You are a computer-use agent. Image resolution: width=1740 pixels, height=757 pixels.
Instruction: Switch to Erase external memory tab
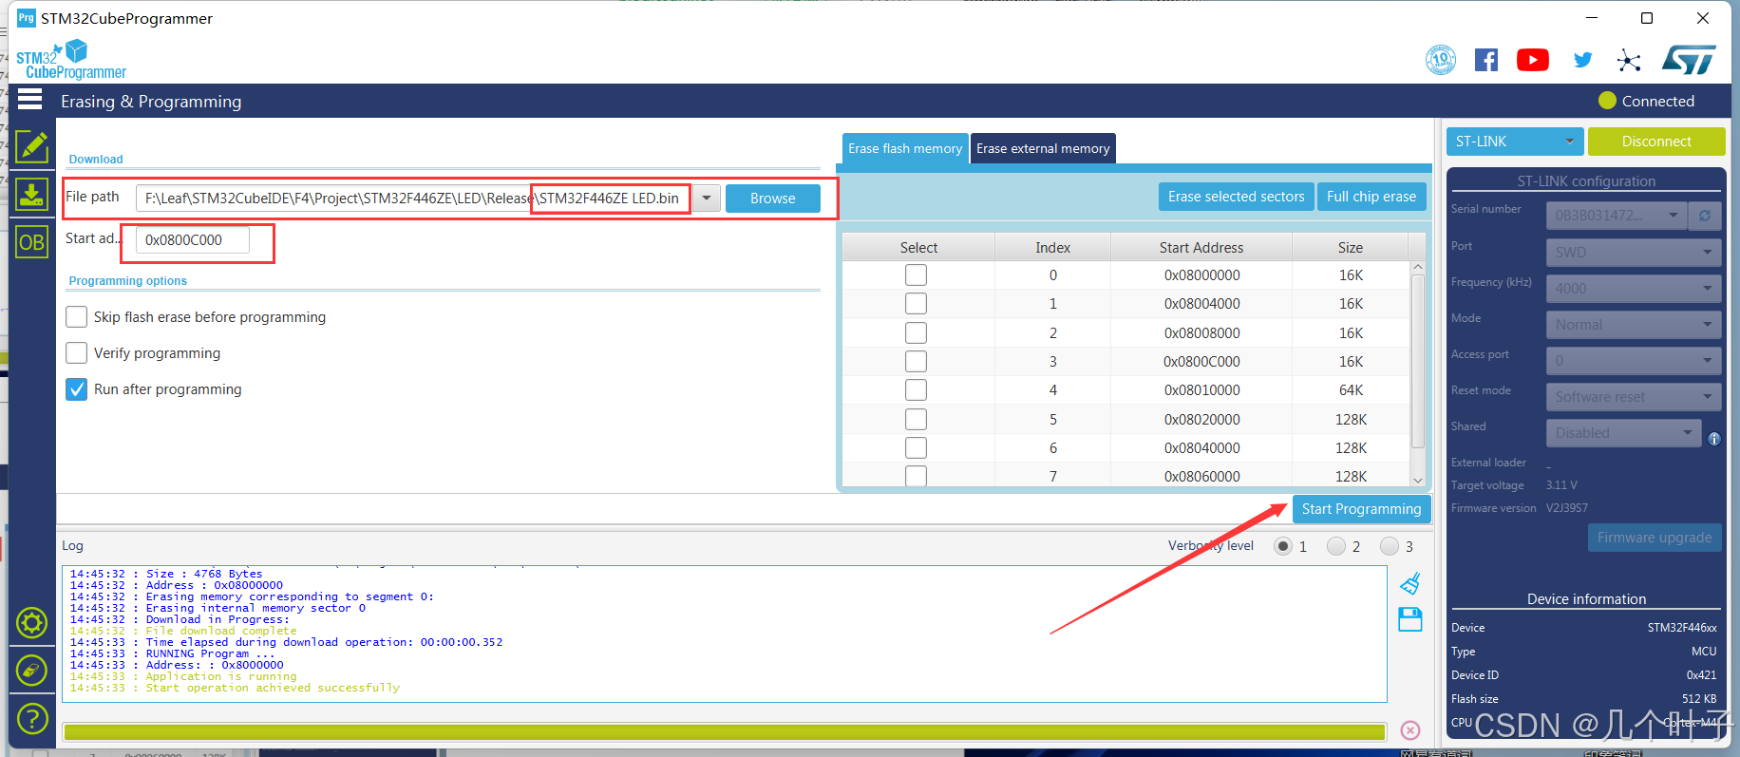(x=1043, y=148)
